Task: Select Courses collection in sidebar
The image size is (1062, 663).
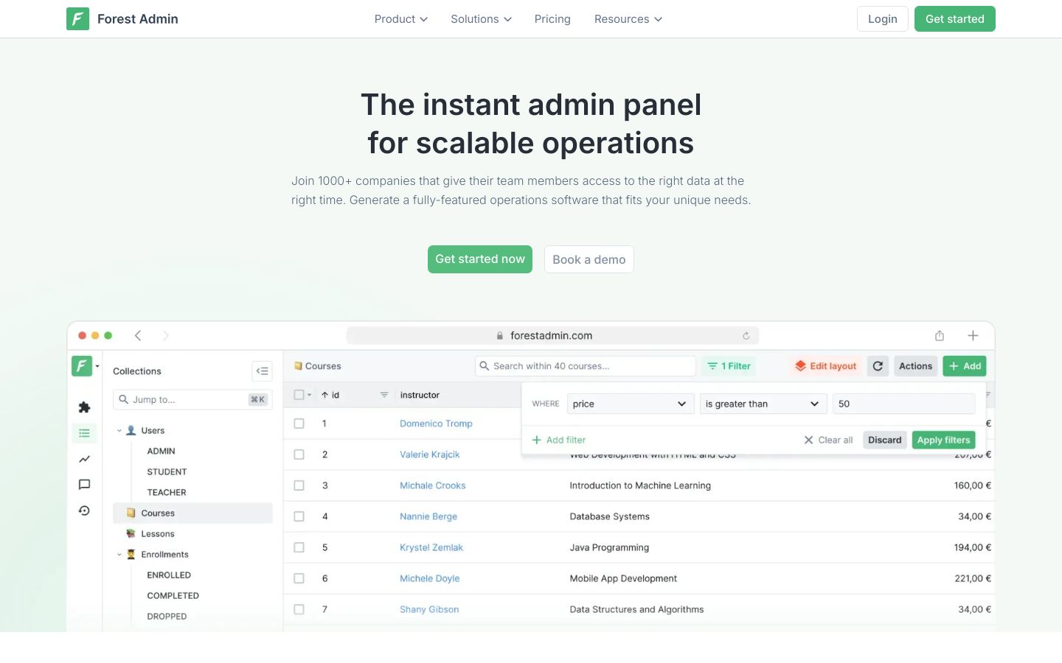Action: [x=192, y=513]
